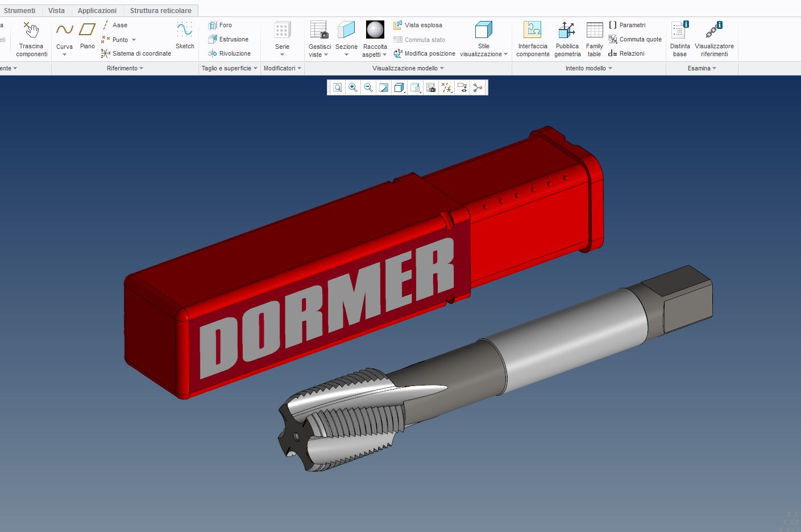
Task: Click the Trascina componenti tool
Action: pyautogui.click(x=31, y=39)
